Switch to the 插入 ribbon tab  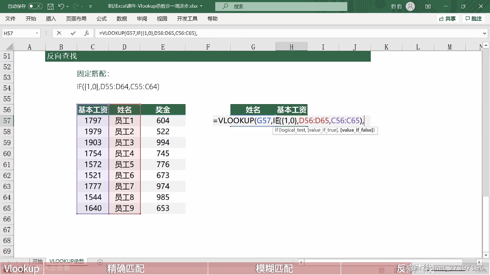51,19
